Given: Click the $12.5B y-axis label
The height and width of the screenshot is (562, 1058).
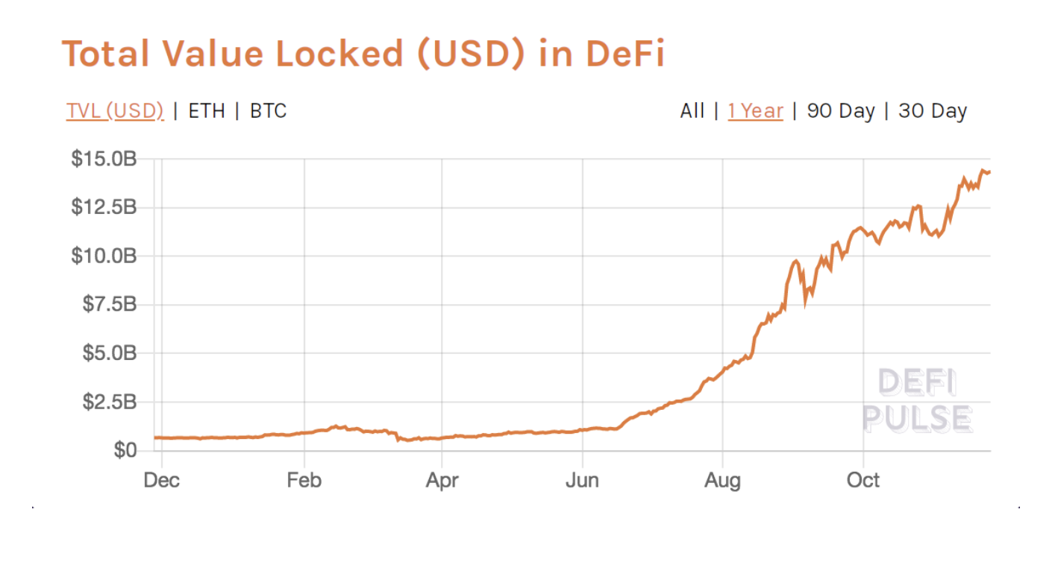Looking at the screenshot, I should (x=104, y=207).
